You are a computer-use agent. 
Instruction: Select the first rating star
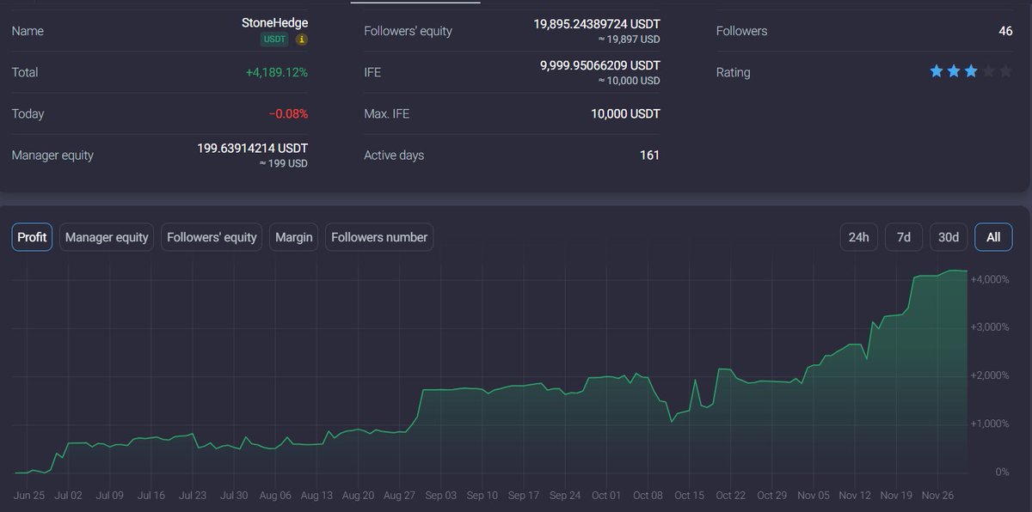coord(936,72)
